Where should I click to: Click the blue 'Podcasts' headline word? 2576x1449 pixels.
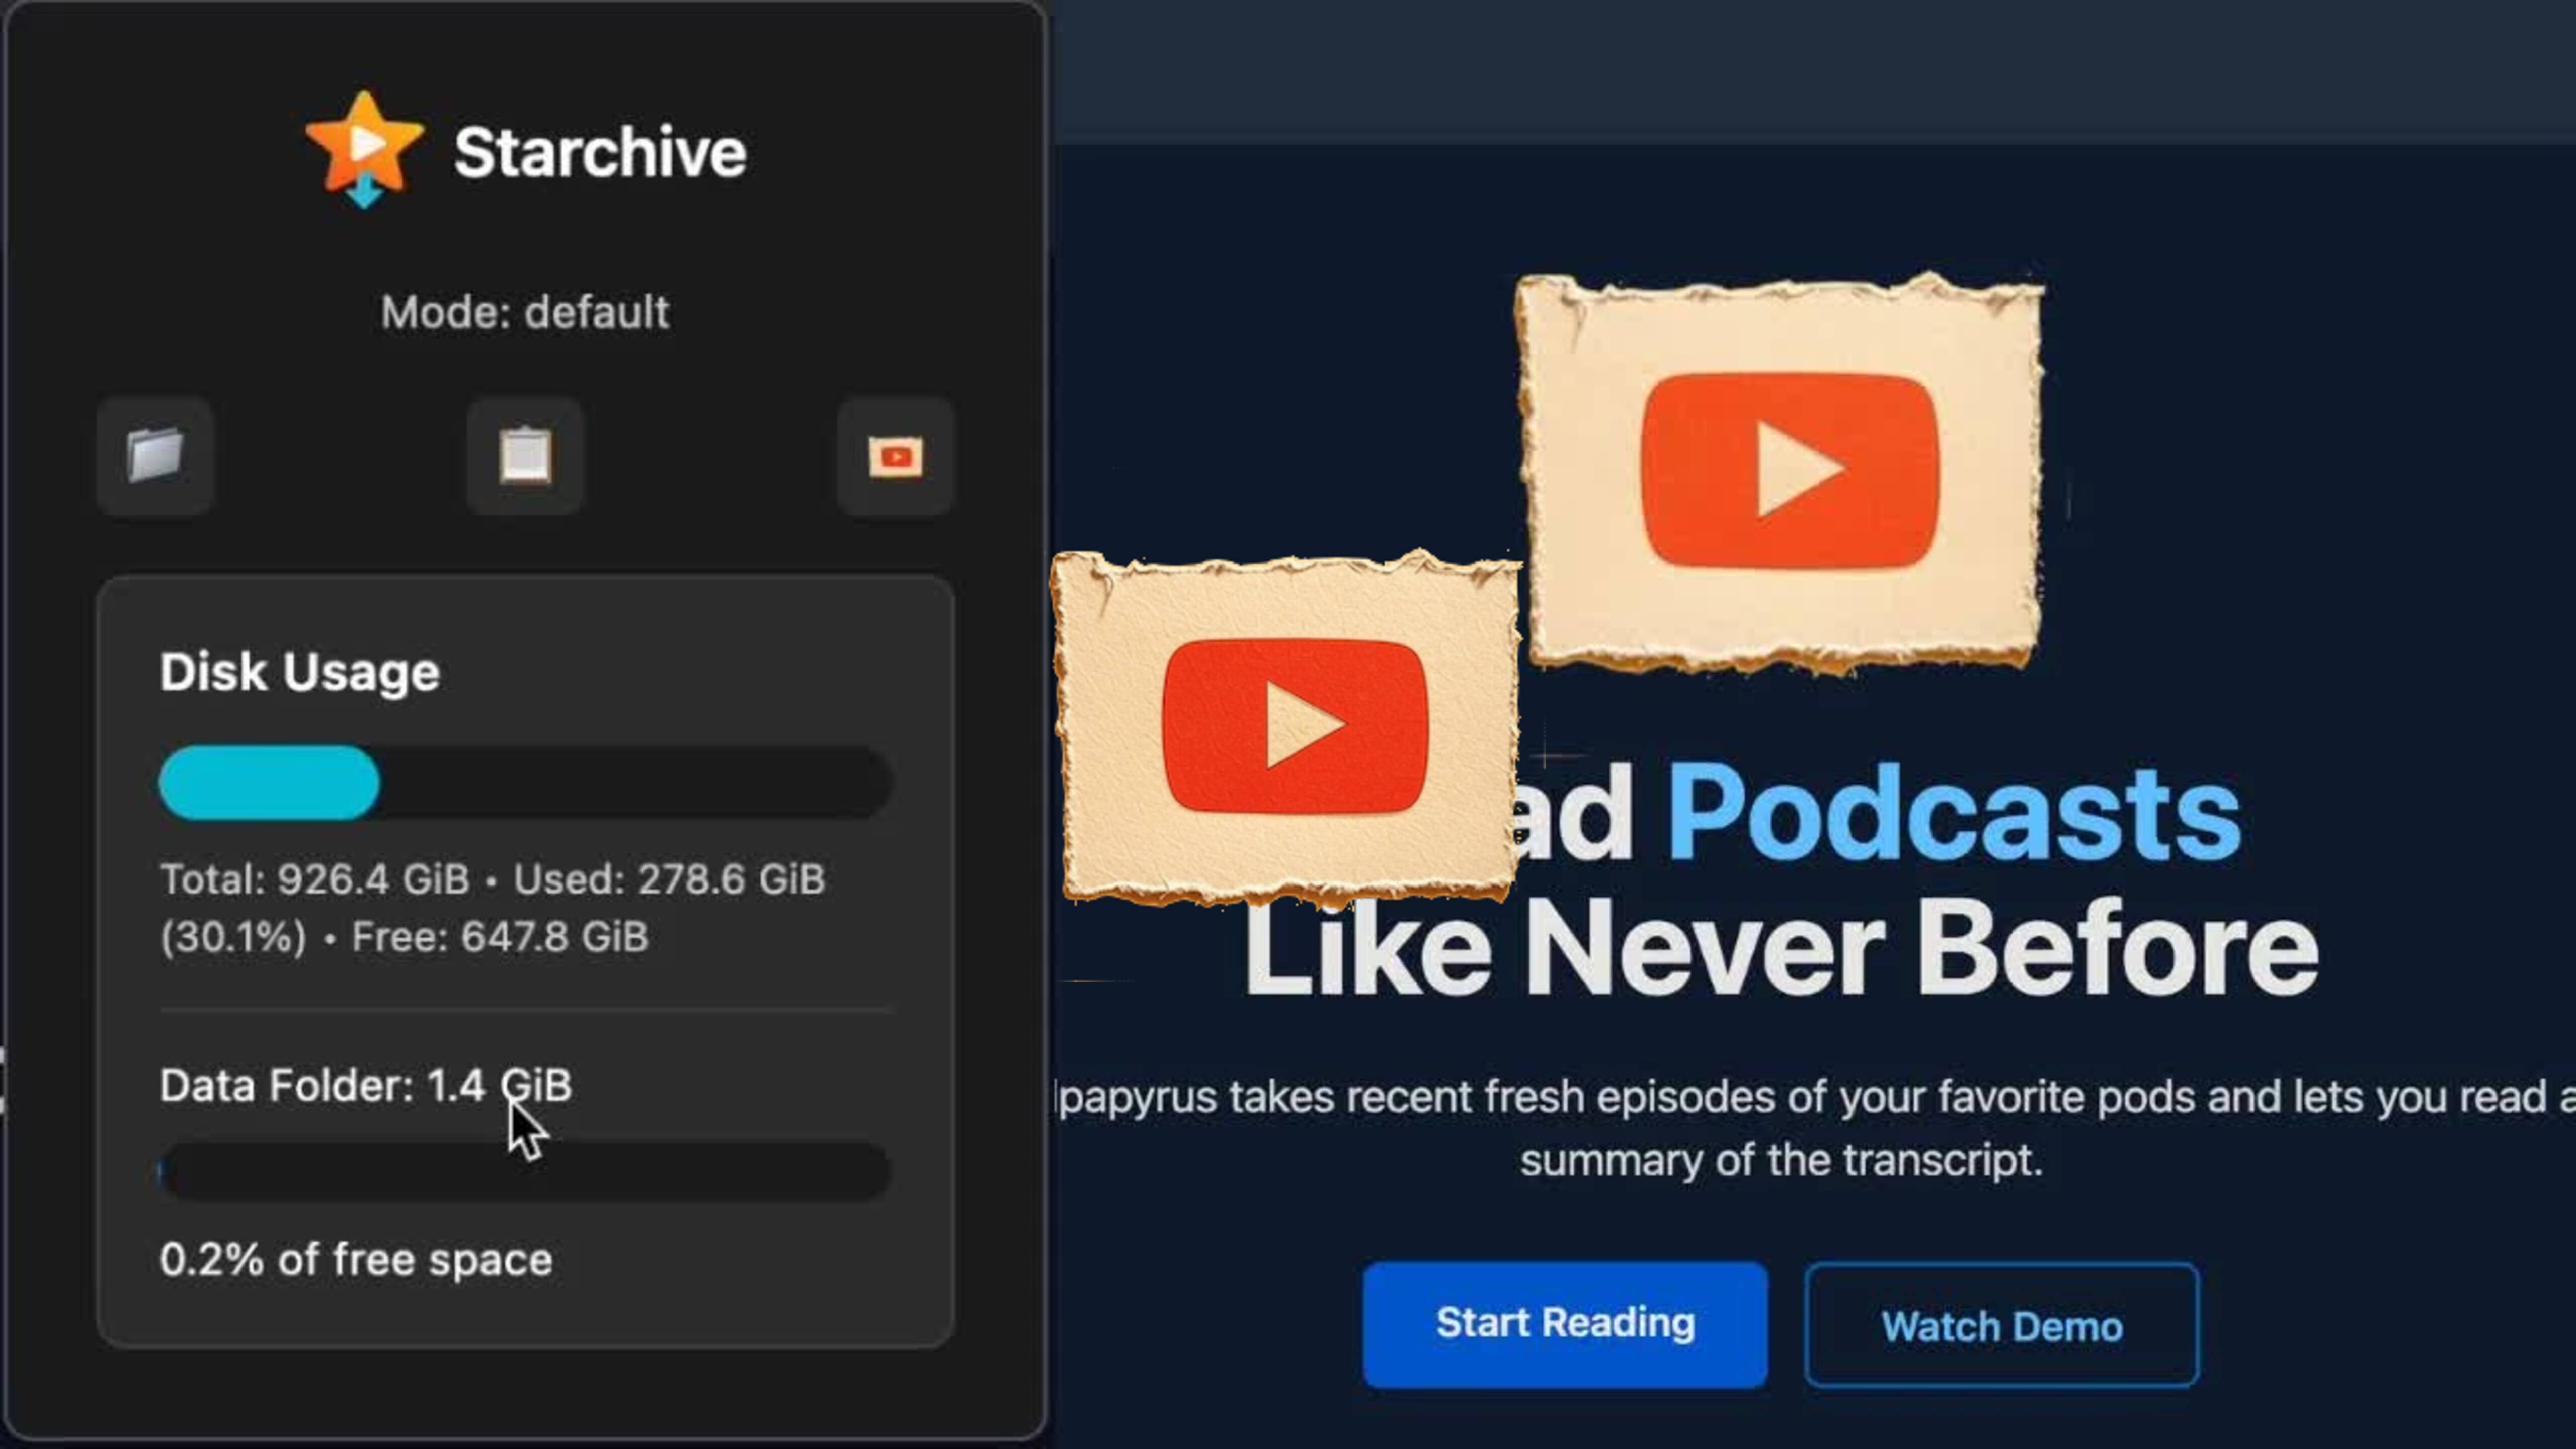pos(1954,812)
